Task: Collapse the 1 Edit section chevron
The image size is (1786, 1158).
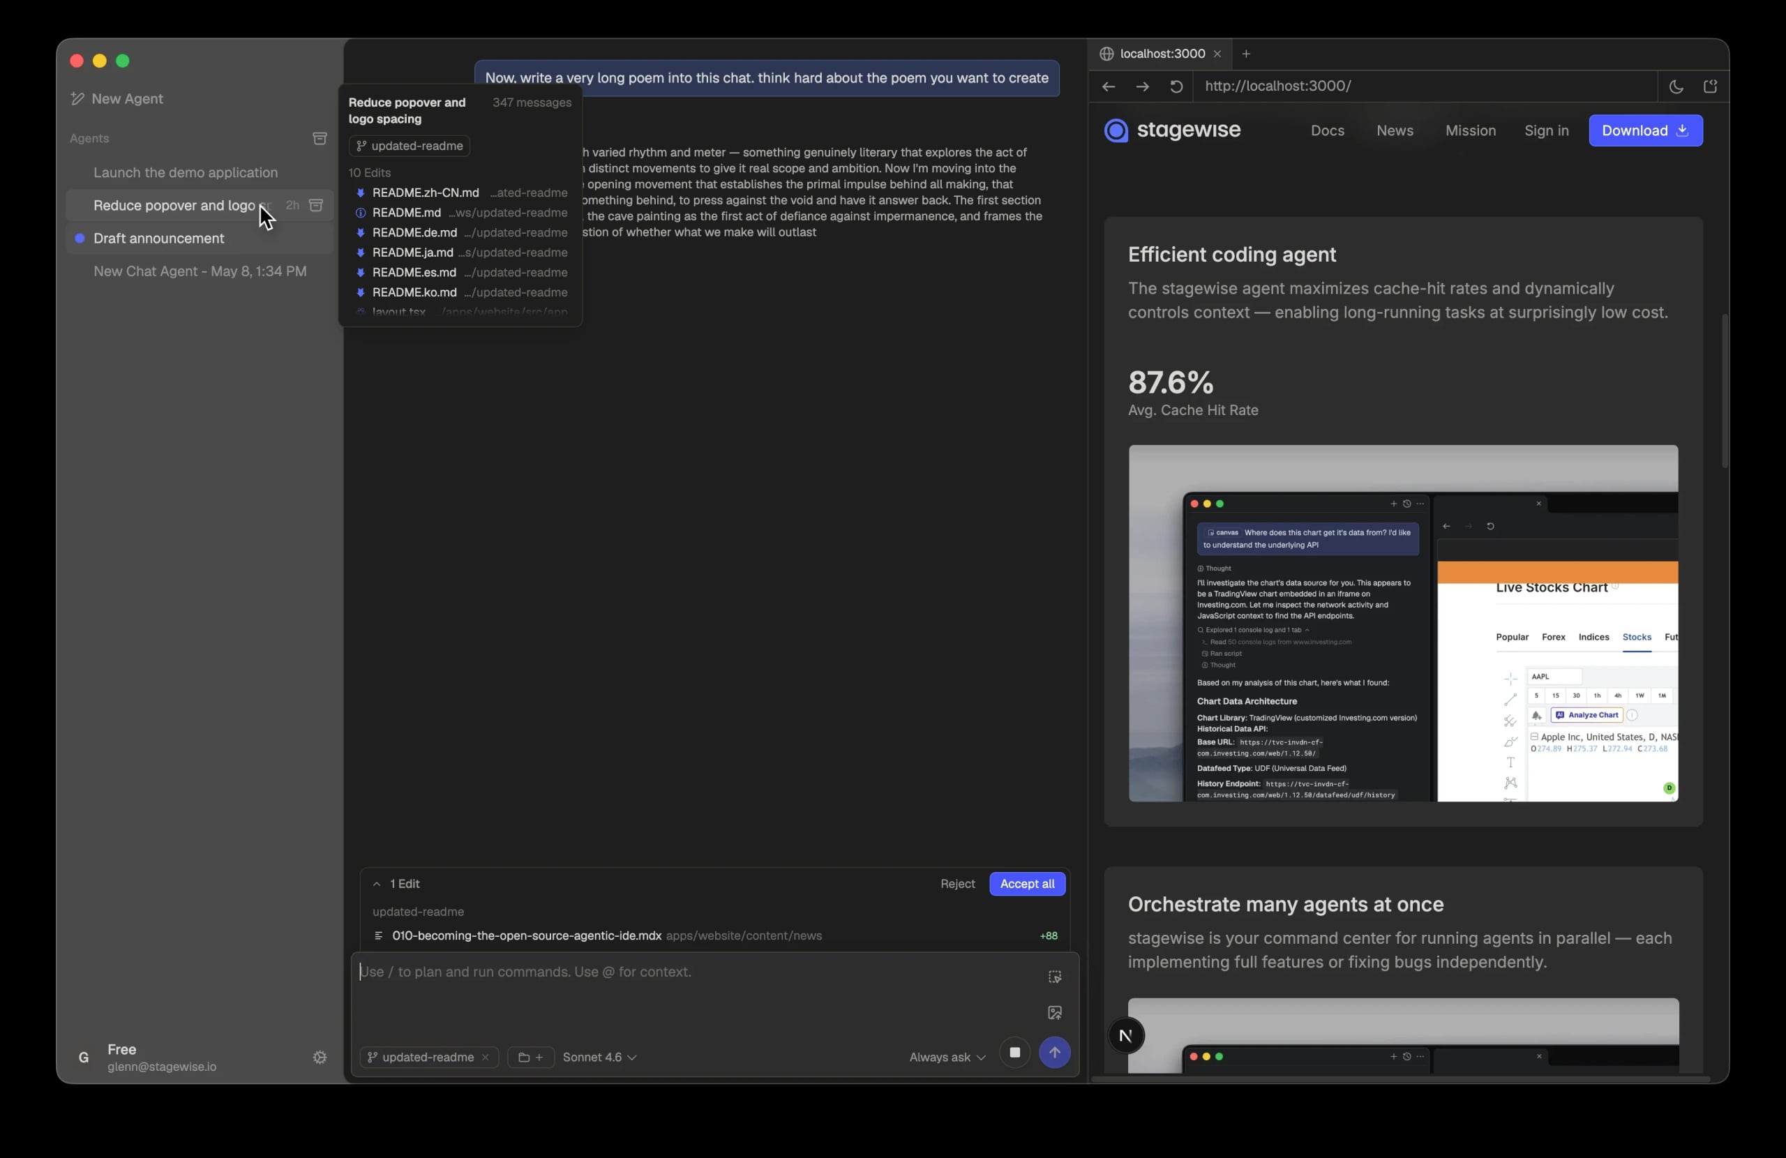Action: (x=377, y=884)
